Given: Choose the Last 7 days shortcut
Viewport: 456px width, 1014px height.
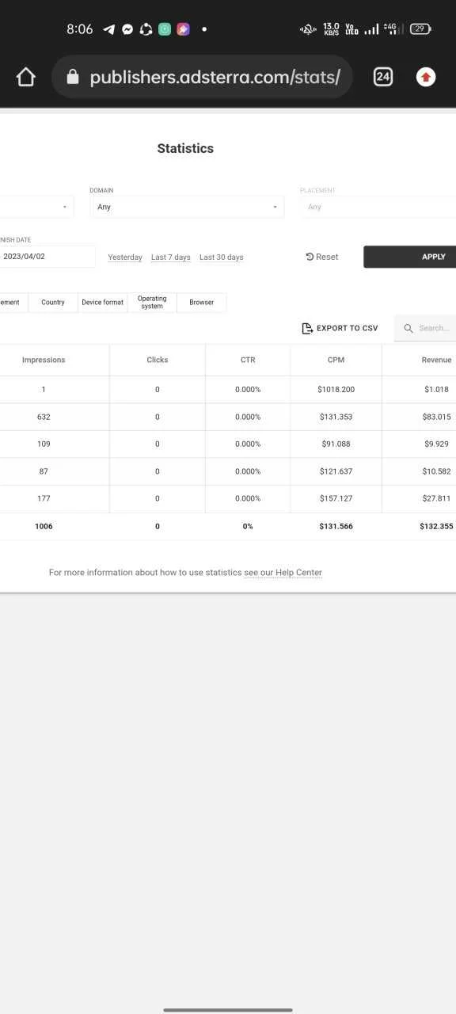Looking at the screenshot, I should tap(171, 257).
